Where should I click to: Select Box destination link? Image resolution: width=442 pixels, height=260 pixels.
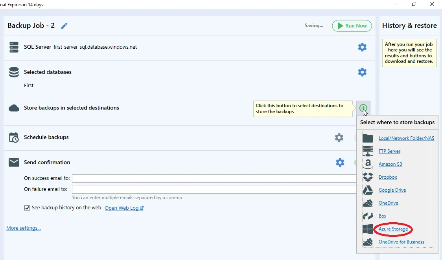click(382, 216)
